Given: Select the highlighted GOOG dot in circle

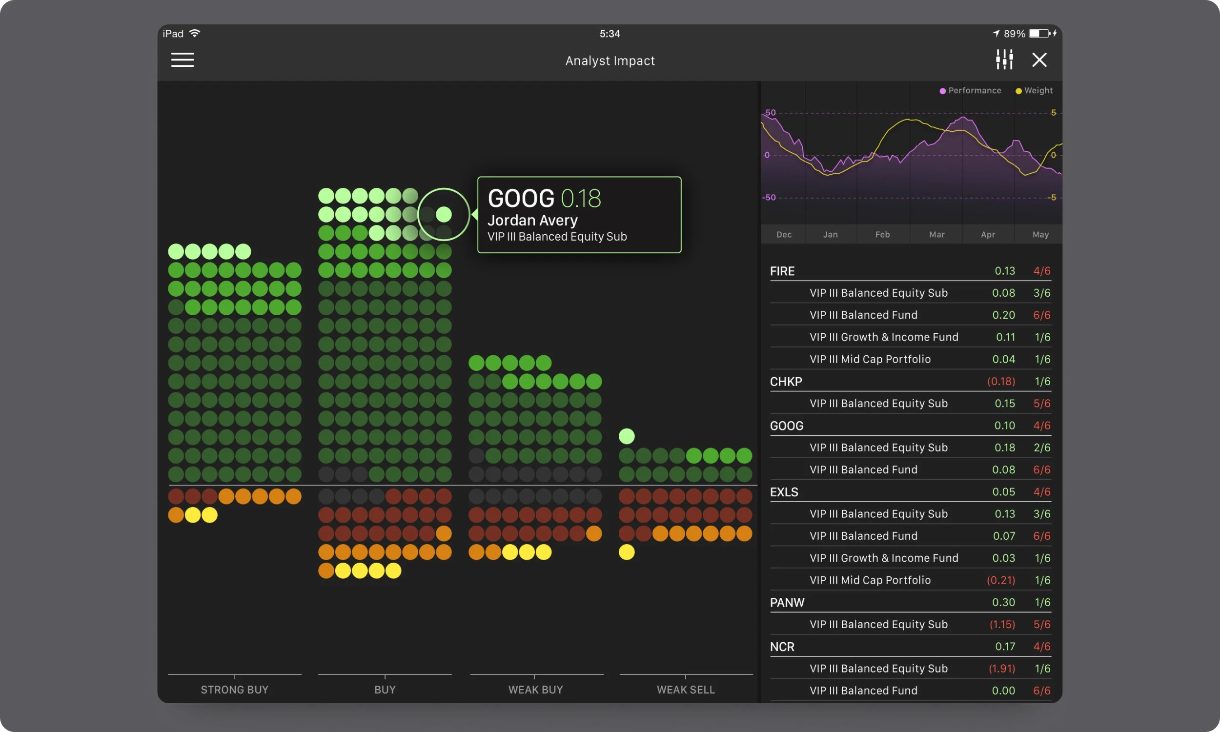Looking at the screenshot, I should tap(444, 215).
